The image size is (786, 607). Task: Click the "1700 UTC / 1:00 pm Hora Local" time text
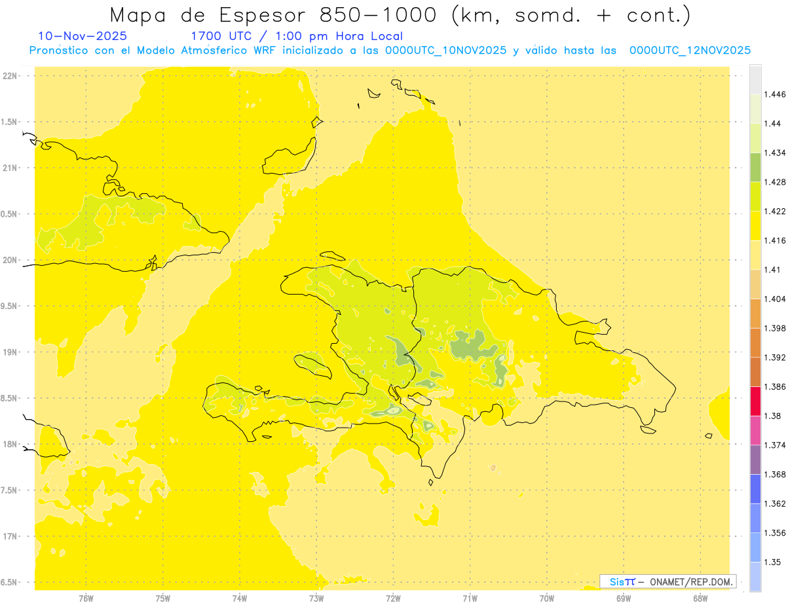(x=297, y=36)
